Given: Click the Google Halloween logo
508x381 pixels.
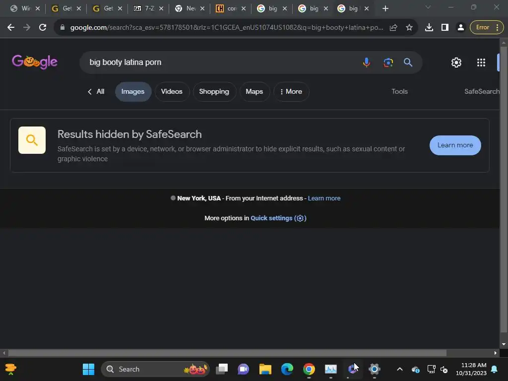Looking at the screenshot, I should pyautogui.click(x=35, y=62).
